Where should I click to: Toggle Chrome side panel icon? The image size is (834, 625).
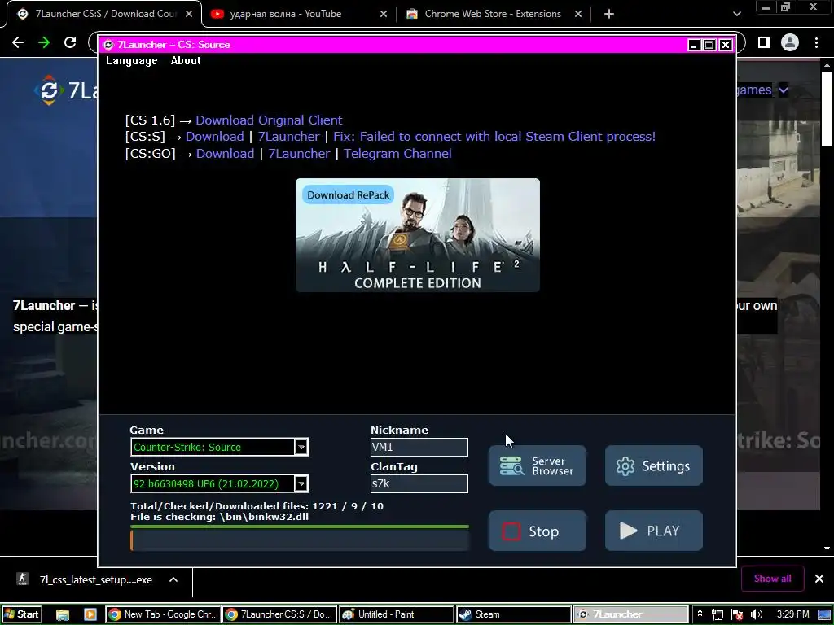(764, 42)
